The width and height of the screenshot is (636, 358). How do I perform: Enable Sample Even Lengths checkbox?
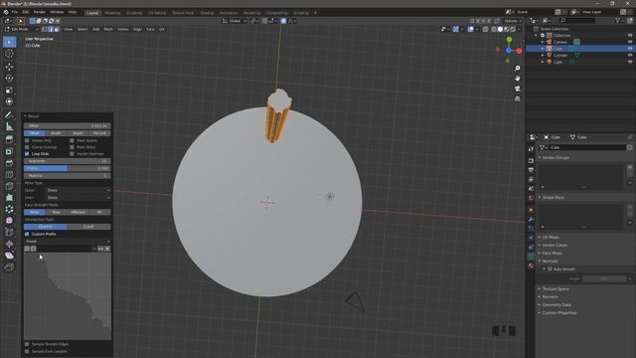click(x=27, y=351)
